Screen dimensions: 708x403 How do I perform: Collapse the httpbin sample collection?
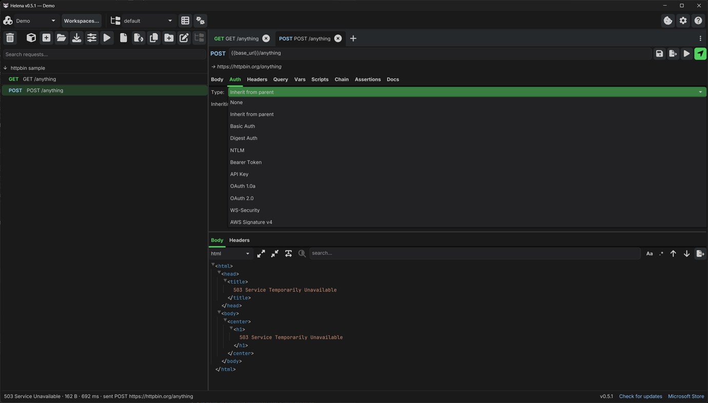click(x=6, y=68)
